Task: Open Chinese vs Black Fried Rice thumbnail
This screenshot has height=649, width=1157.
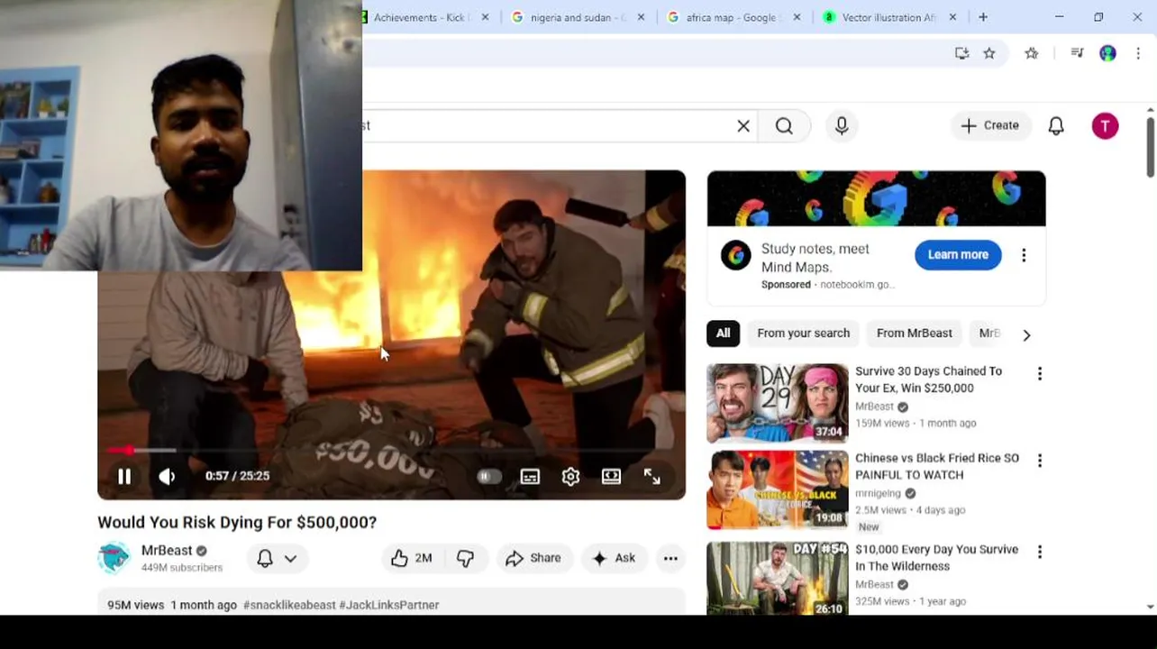Action: tap(778, 489)
